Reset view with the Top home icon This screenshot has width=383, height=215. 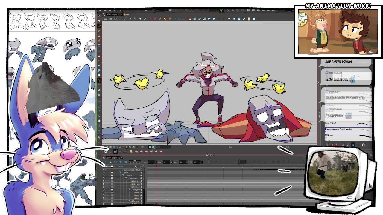[126, 14]
